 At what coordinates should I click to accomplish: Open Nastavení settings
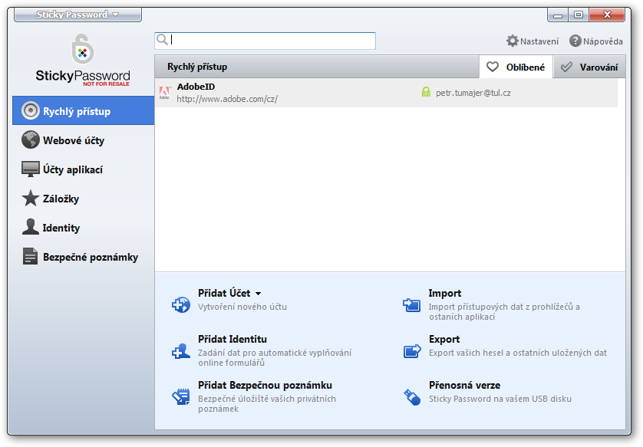coord(533,41)
